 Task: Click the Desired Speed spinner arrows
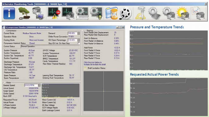tap(39, 85)
